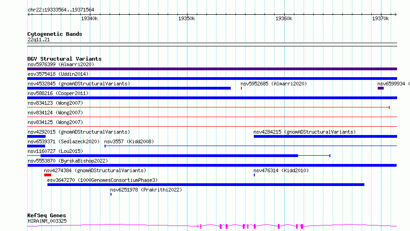Click the 19360k ruler label
Image resolution: width=410 pixels, height=231 pixels.
(284, 18)
